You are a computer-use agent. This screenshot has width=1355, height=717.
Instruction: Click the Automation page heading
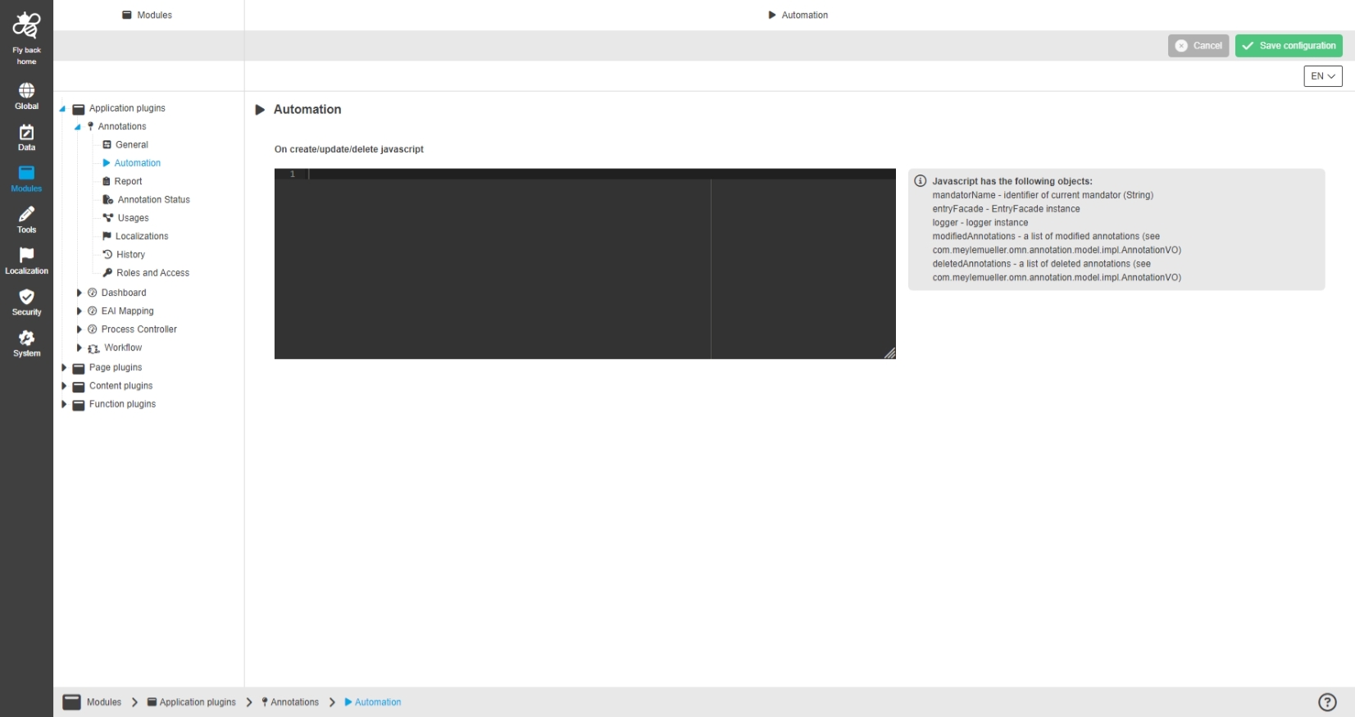[x=307, y=110]
